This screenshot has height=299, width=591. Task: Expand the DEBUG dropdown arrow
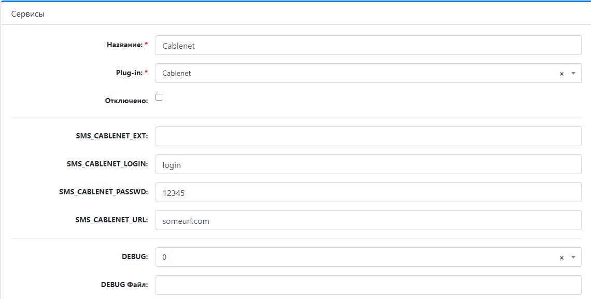pyautogui.click(x=573, y=257)
